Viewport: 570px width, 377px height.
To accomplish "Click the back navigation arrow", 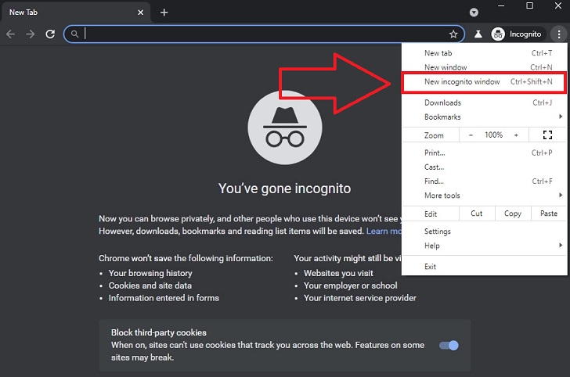I will [x=10, y=34].
